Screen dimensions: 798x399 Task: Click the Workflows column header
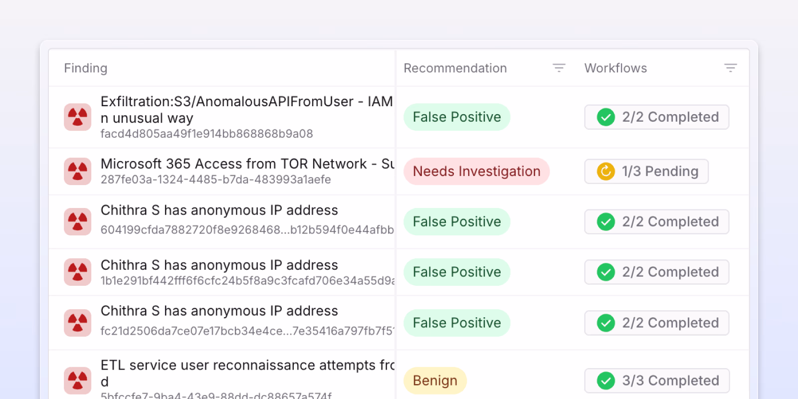click(615, 68)
